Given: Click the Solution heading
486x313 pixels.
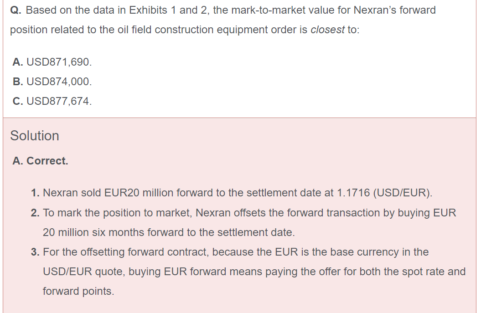Looking at the screenshot, I should coord(35,136).
